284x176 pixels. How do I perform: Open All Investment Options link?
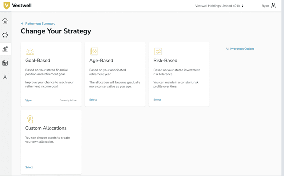tap(240, 49)
